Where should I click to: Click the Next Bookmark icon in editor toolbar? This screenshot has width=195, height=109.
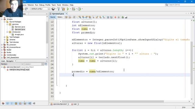coord(100,17)
